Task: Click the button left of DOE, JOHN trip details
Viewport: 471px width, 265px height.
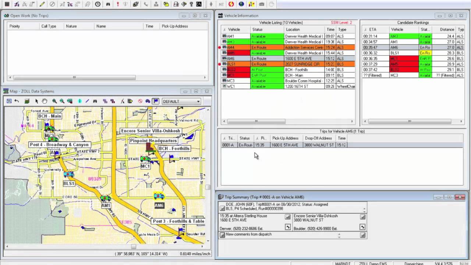Action: 222,209
